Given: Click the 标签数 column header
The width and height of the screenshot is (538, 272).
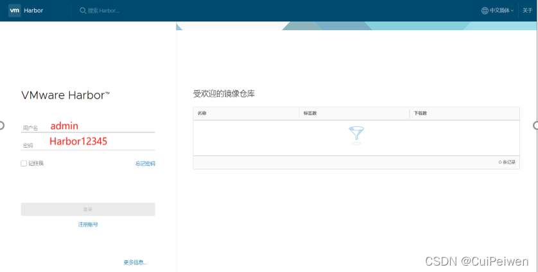Looking at the screenshot, I should pos(310,113).
